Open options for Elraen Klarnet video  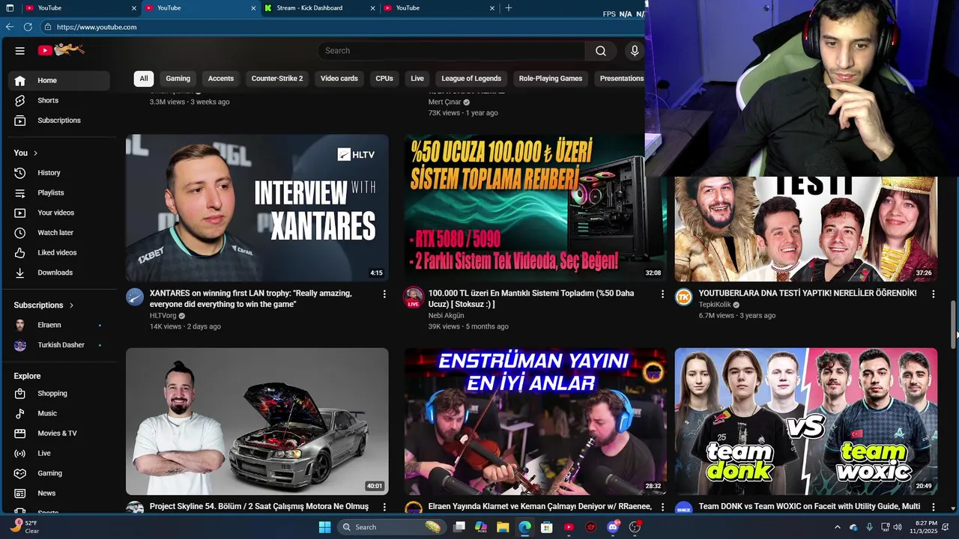[x=662, y=507]
